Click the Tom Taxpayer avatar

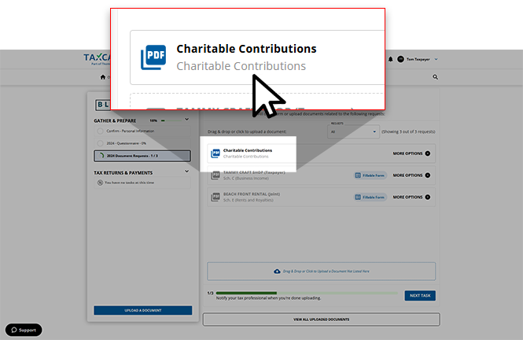400,59
